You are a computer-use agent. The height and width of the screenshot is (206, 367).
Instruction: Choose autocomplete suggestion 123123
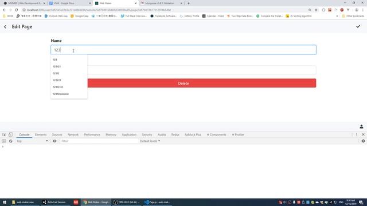point(69,66)
